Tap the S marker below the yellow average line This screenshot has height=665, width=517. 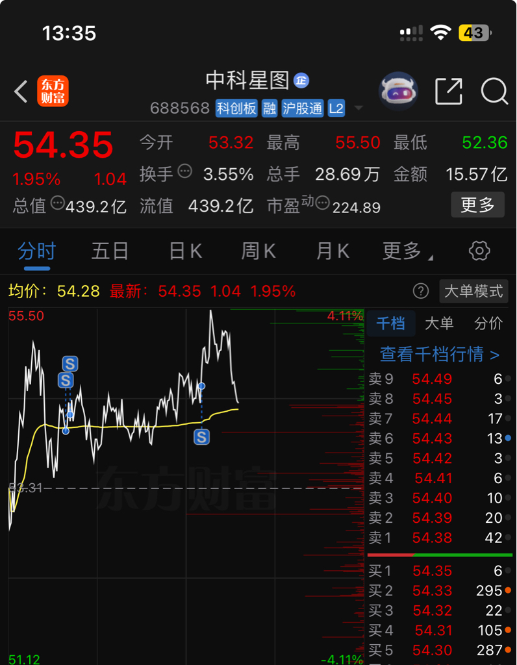201,437
